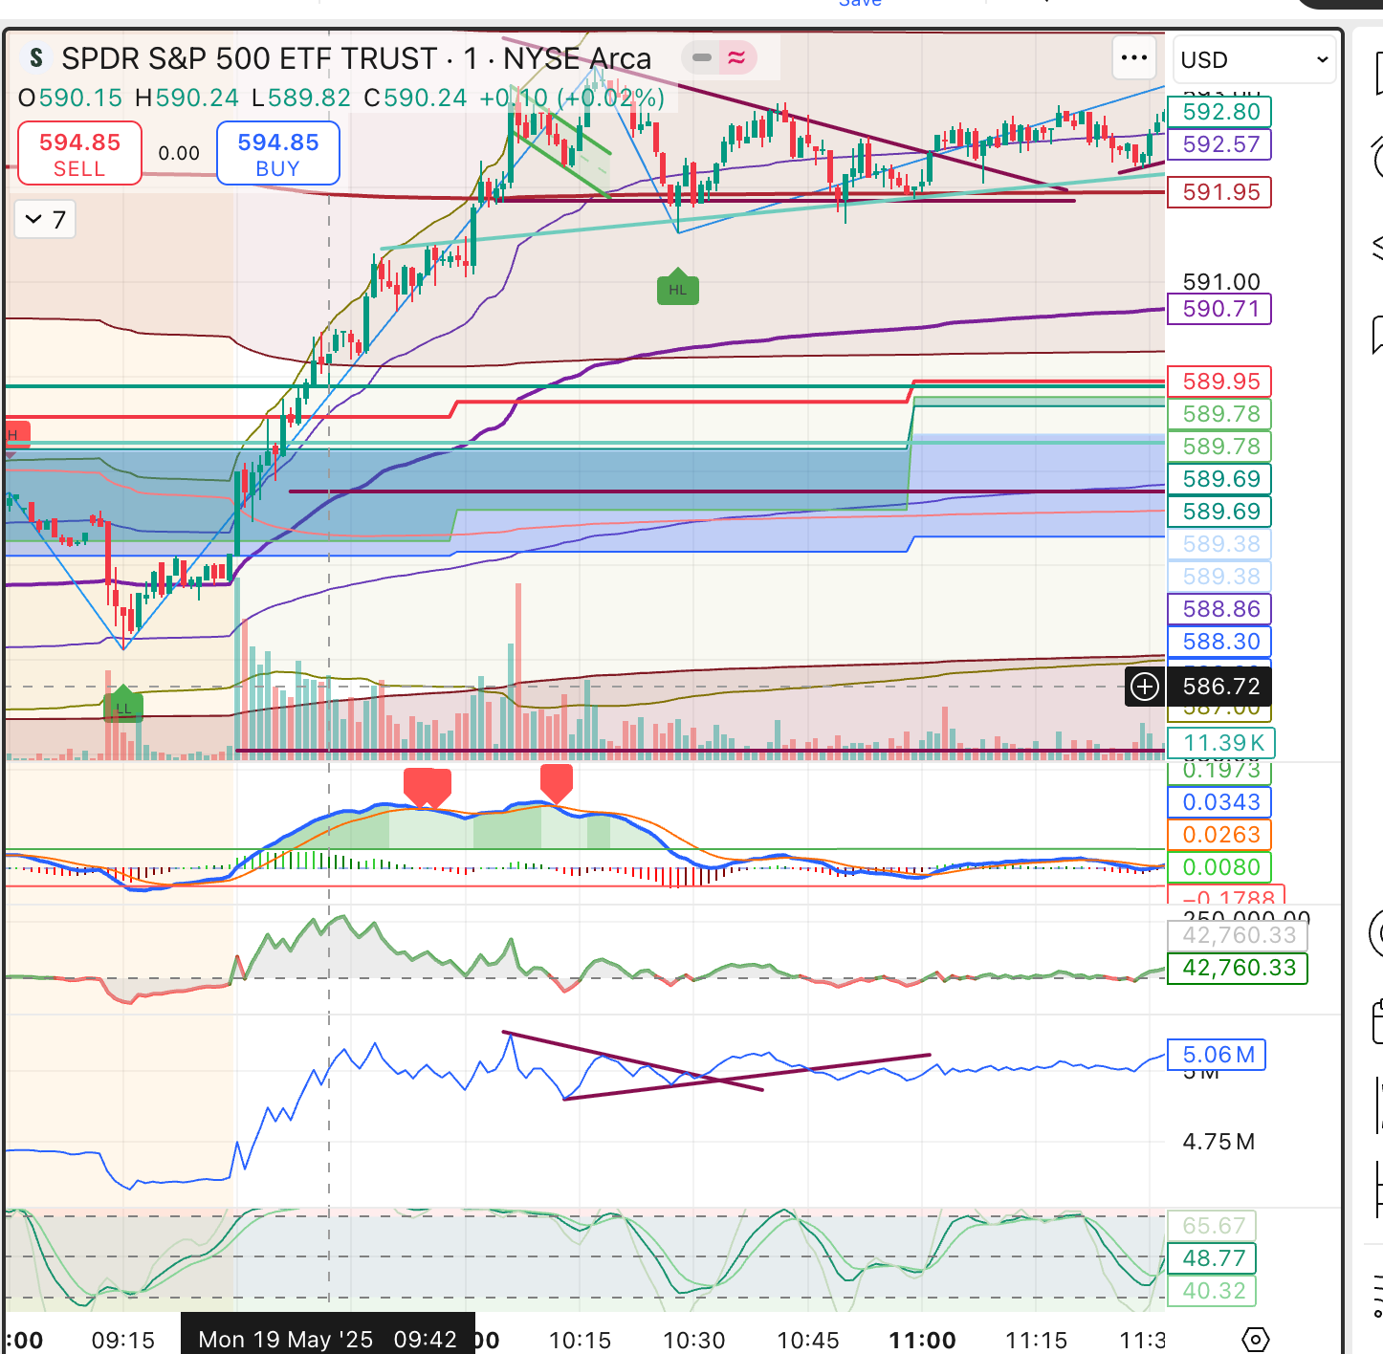Click the 588.86 price label
Viewport: 1383px width, 1354px height.
point(1220,609)
